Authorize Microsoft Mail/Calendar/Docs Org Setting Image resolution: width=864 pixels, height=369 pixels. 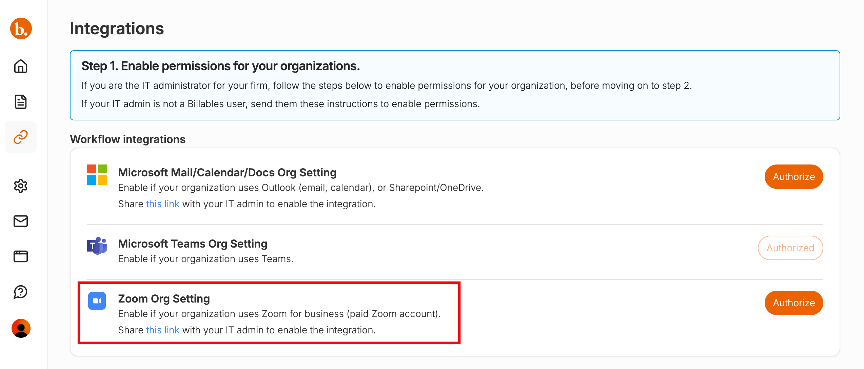pos(793,177)
